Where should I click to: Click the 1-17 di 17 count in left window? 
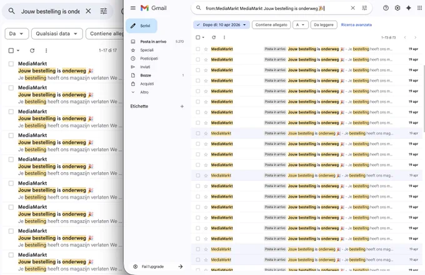107,51
